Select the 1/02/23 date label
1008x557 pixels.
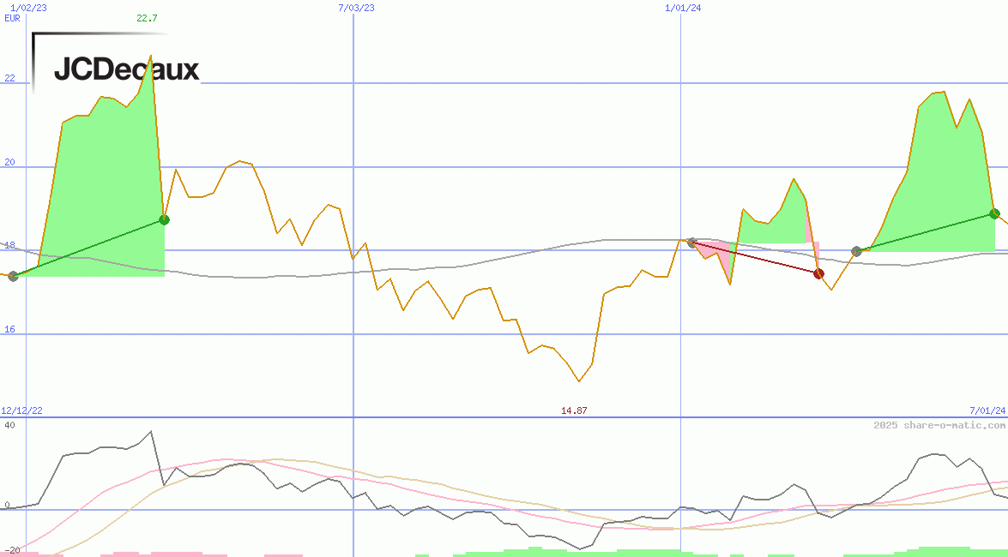28,8
